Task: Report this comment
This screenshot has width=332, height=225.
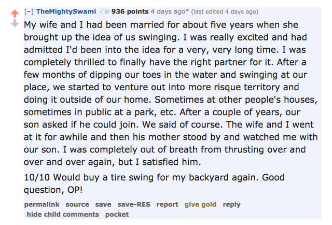Action: click(167, 204)
